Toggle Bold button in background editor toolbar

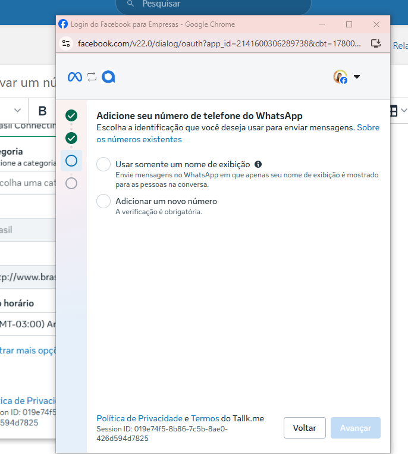pyautogui.click(x=43, y=111)
